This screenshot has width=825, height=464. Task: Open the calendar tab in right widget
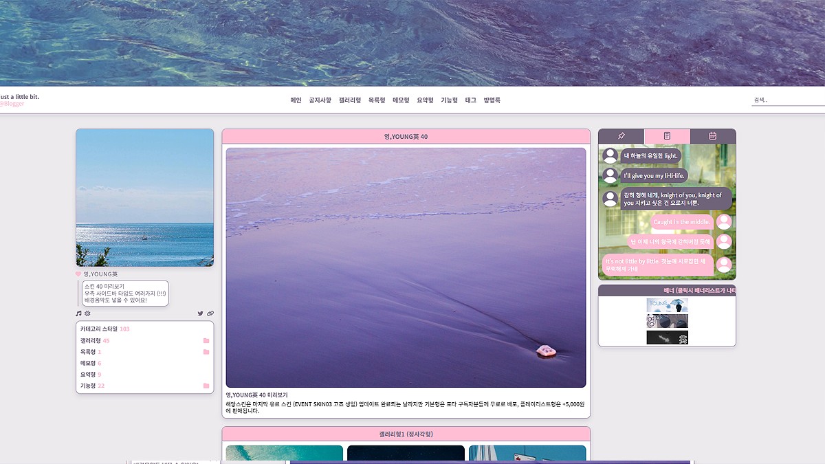[713, 136]
